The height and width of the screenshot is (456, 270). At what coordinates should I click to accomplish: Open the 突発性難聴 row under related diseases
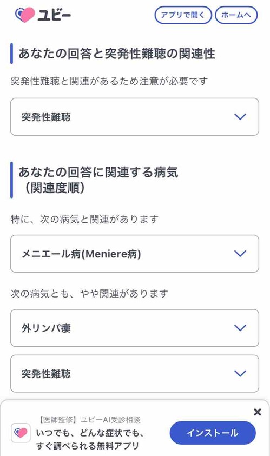[135, 373]
